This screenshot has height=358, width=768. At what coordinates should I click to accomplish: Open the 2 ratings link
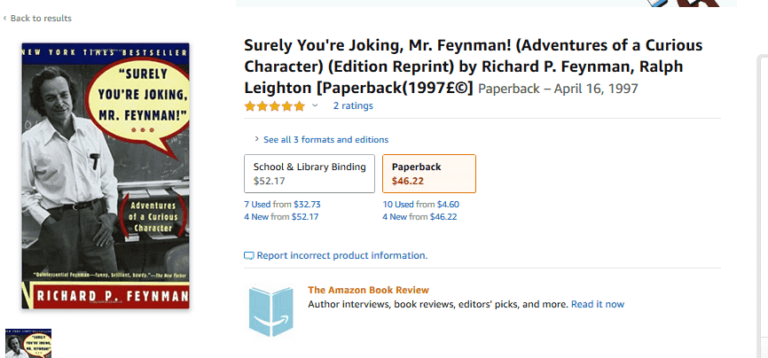353,106
